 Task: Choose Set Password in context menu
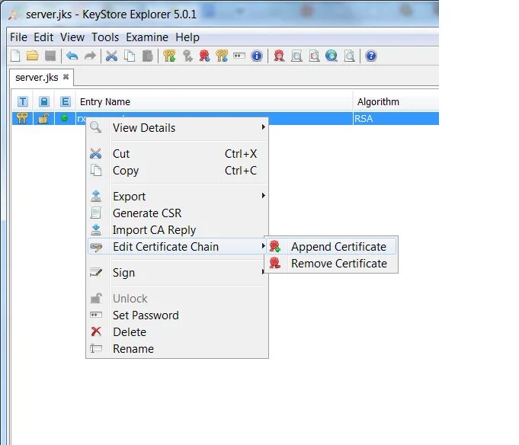point(177,315)
